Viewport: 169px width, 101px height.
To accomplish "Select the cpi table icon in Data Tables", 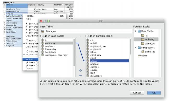I will click(x=143, y=35).
